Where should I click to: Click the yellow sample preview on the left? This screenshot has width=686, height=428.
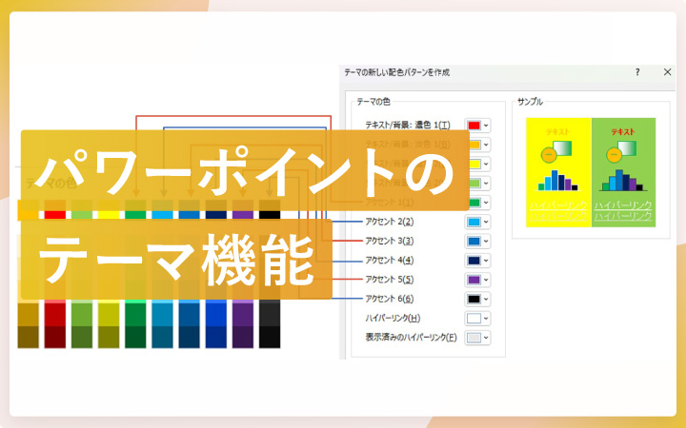(x=558, y=172)
